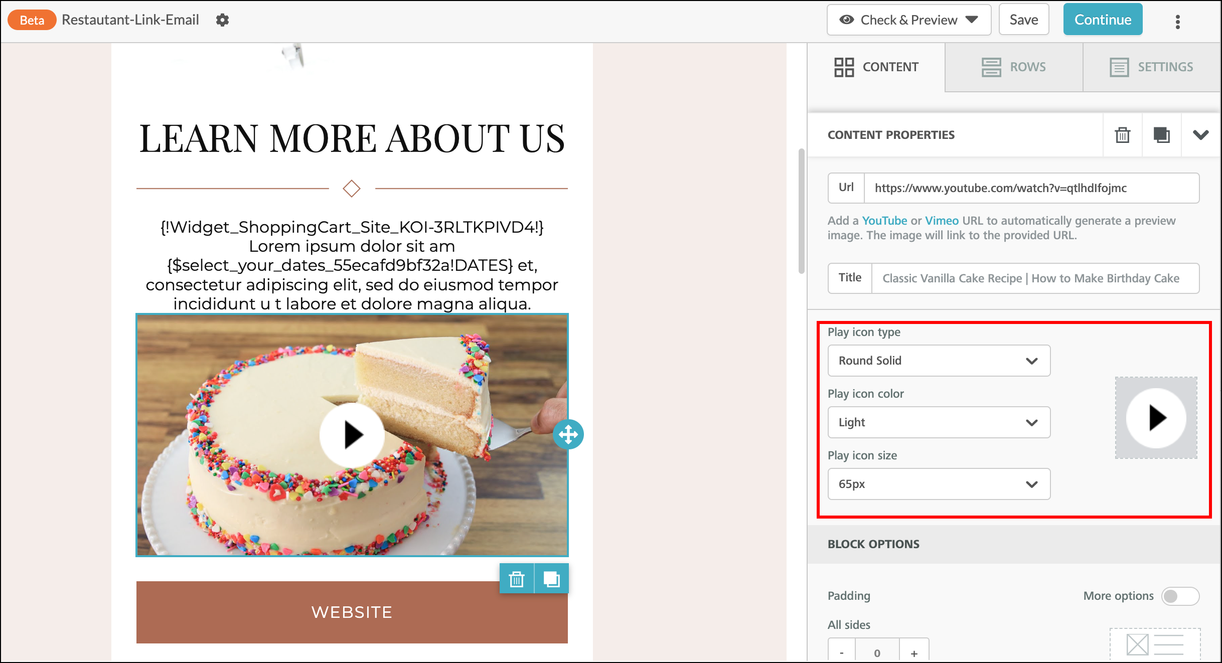Click the CONTENT PROPERTIES header label

tap(891, 135)
